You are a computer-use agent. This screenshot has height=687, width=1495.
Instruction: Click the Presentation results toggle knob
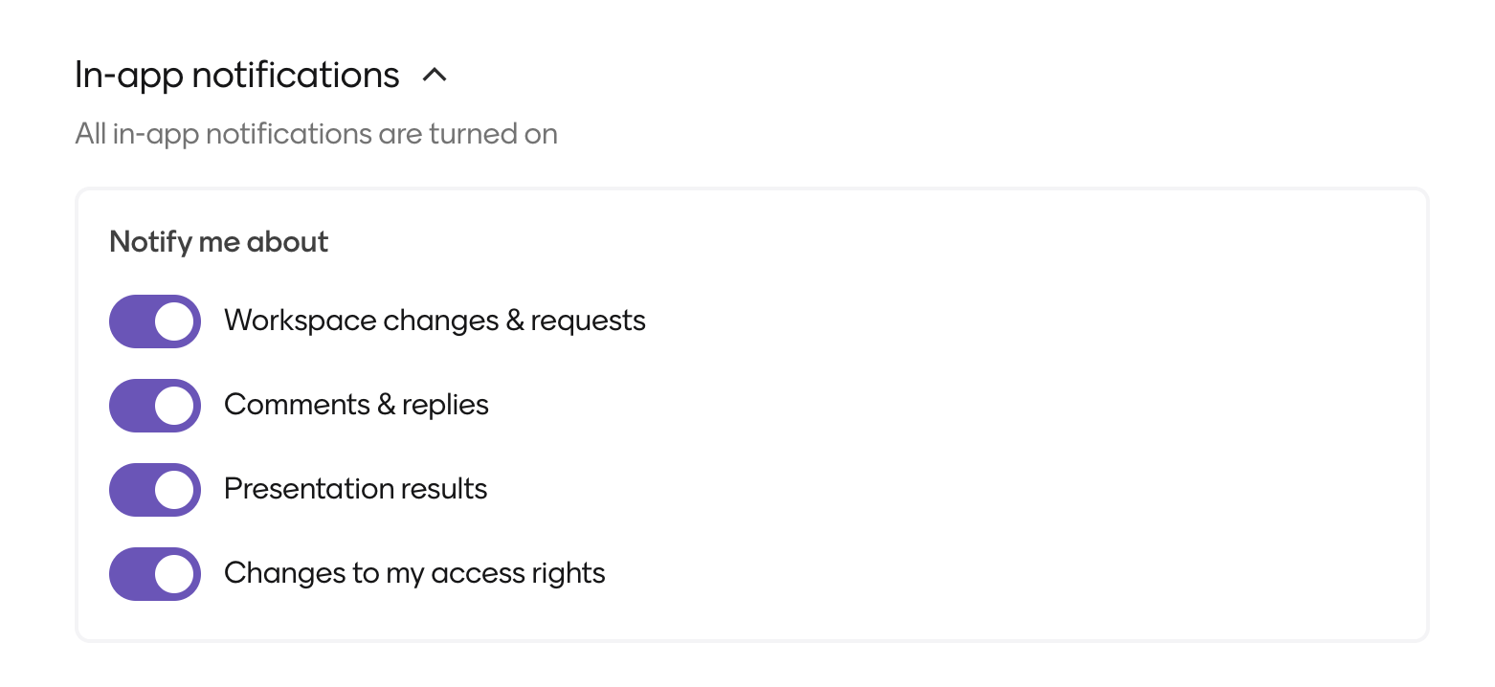[x=172, y=489]
